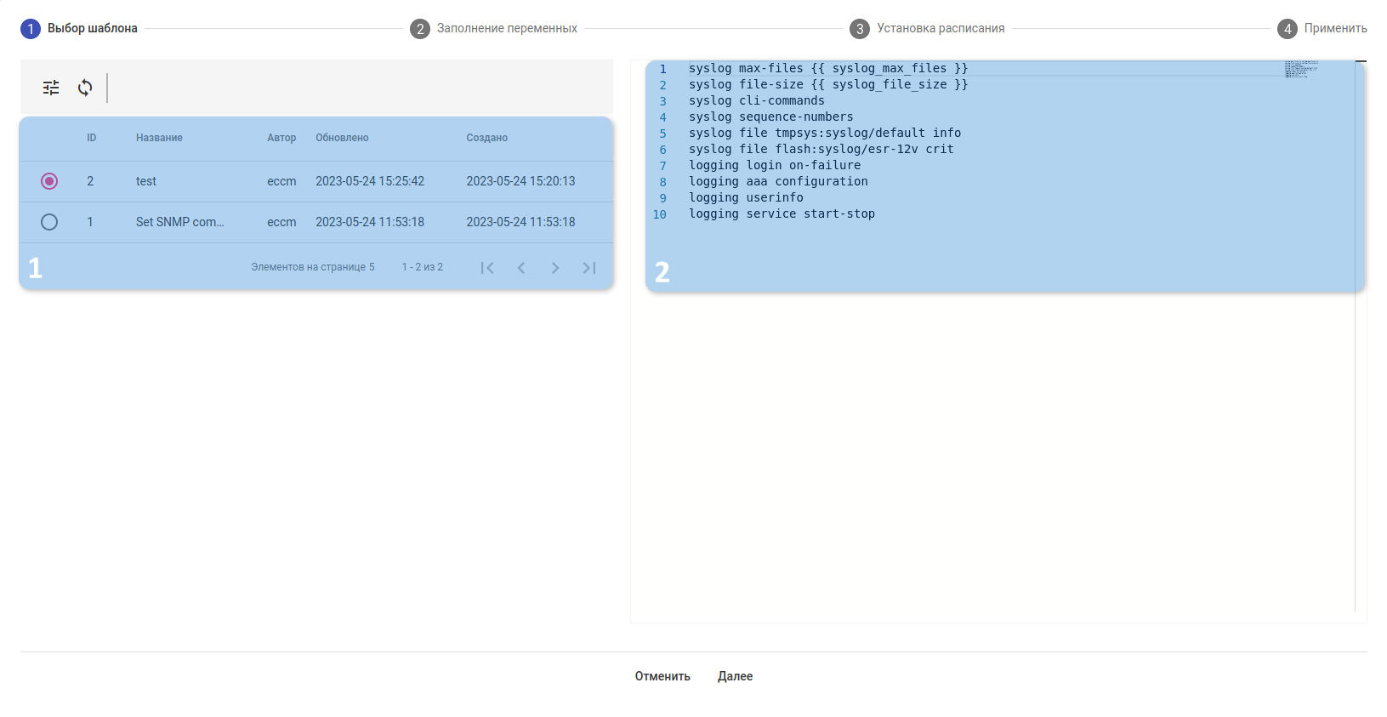
Task: Open the table filter settings icon
Action: [x=51, y=88]
